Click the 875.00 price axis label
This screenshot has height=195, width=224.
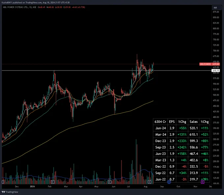(x=216, y=12)
